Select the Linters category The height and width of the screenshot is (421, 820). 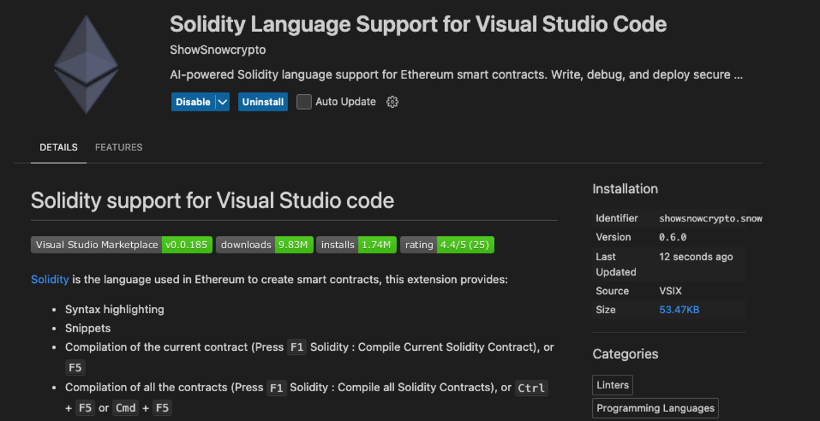point(612,385)
